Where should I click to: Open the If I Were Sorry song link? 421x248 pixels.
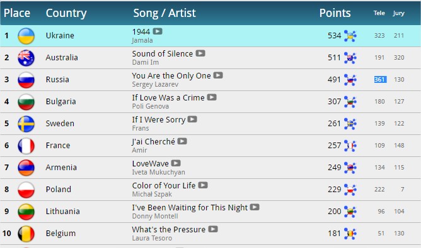point(159,119)
